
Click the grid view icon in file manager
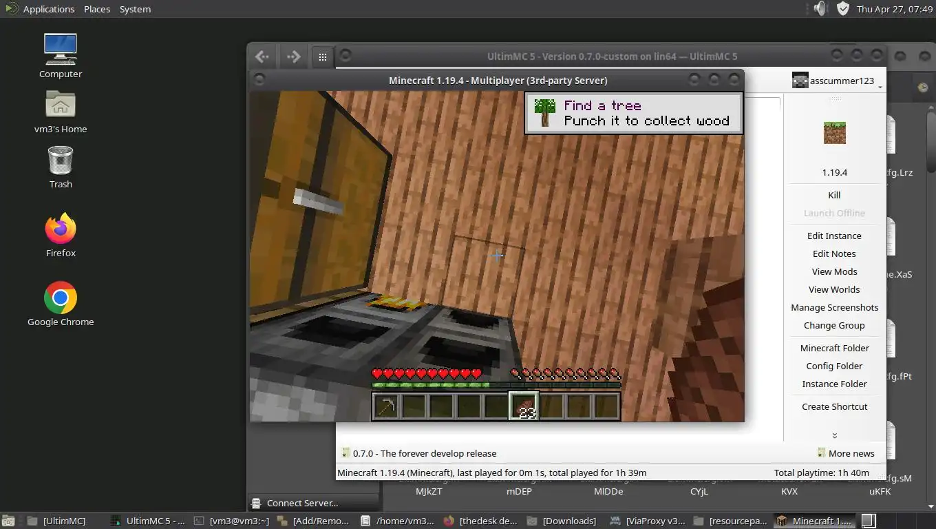coord(323,57)
